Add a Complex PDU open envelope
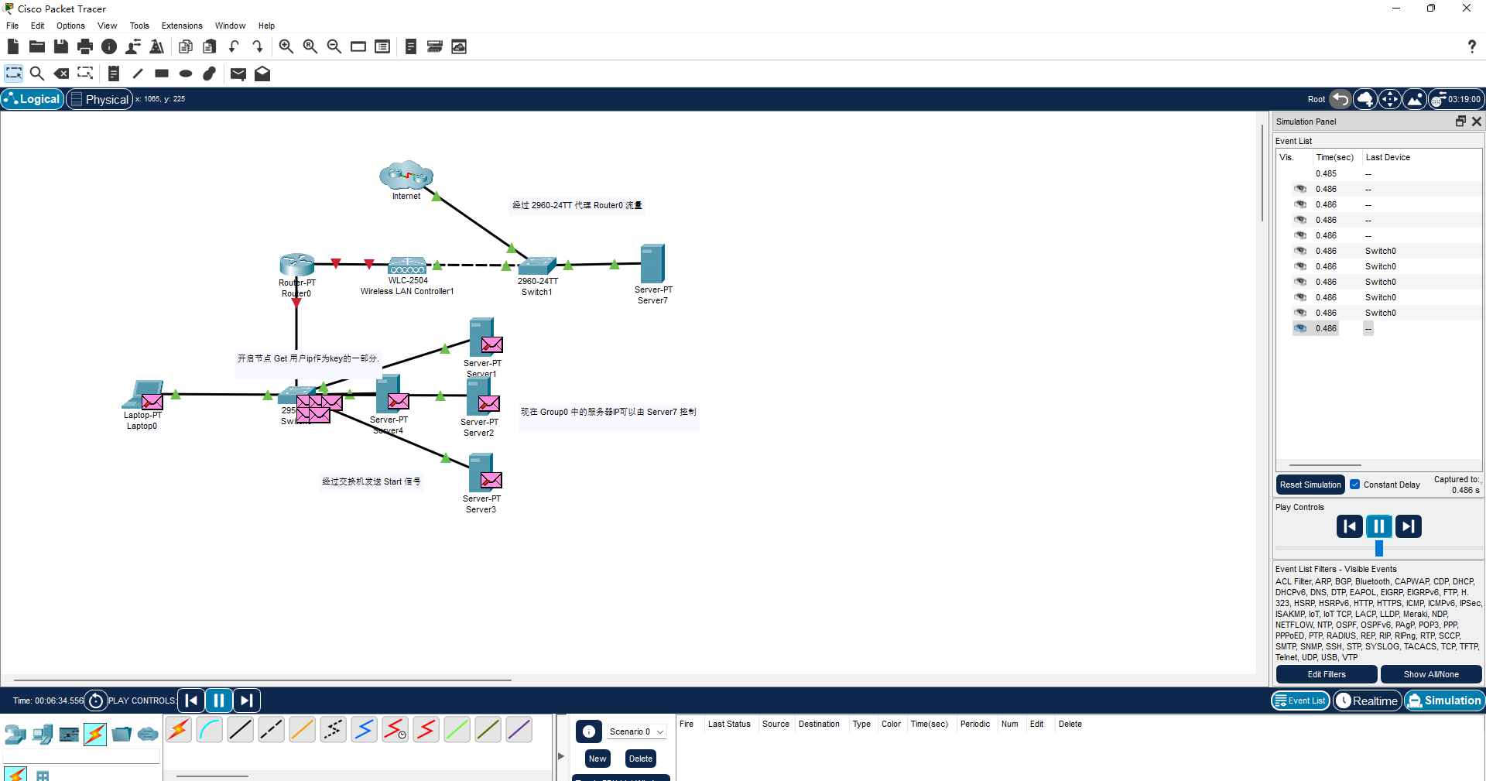Screen dimensions: 1486x781 [x=262, y=74]
